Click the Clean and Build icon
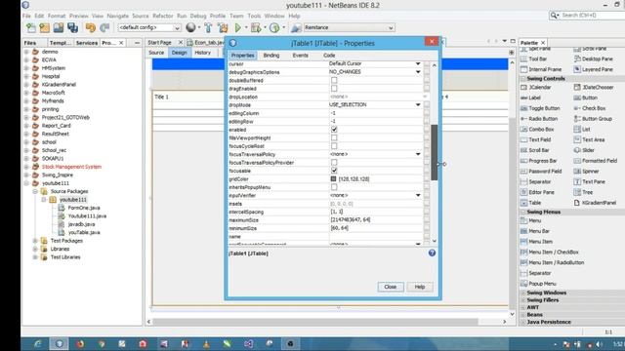The width and height of the screenshot is (625, 351). pyautogui.click(x=223, y=27)
